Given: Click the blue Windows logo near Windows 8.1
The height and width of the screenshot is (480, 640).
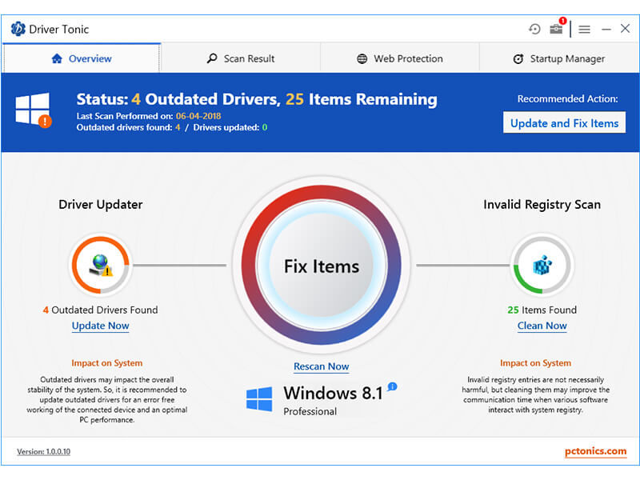Looking at the screenshot, I should click(259, 398).
